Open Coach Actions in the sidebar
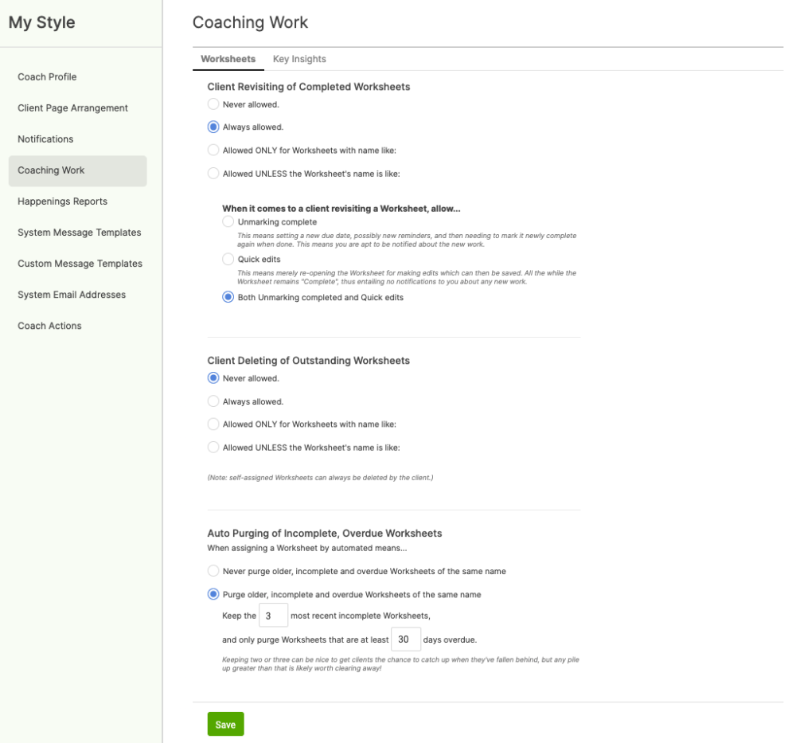The width and height of the screenshot is (796, 743). tap(49, 326)
